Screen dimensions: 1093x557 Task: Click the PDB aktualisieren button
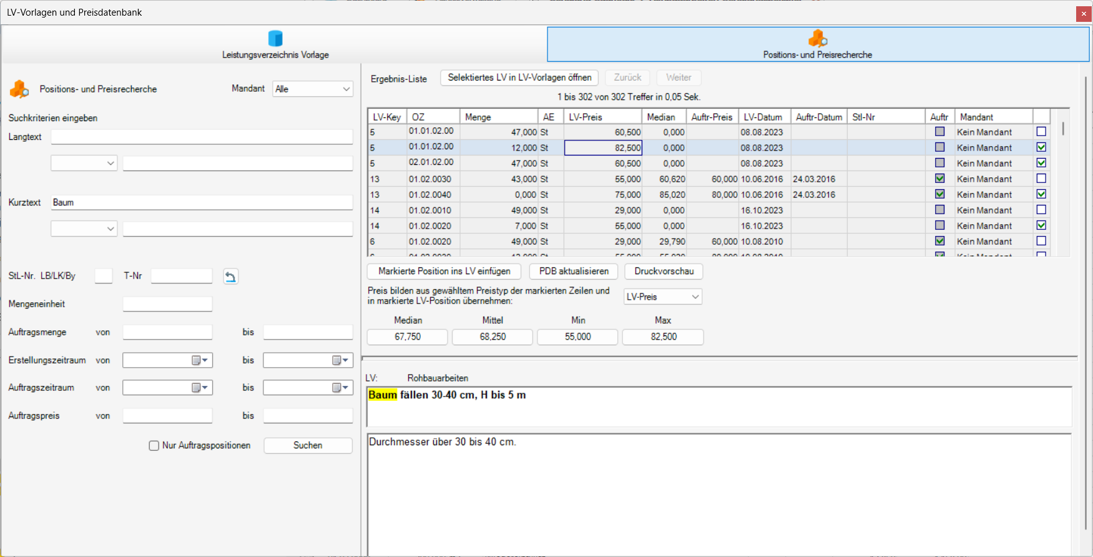[x=574, y=272]
